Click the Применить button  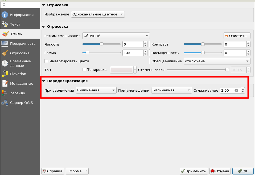194,171
